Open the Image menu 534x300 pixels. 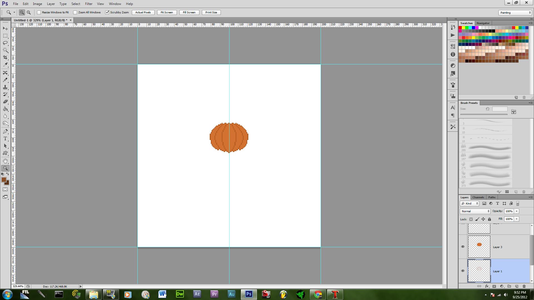[38, 4]
